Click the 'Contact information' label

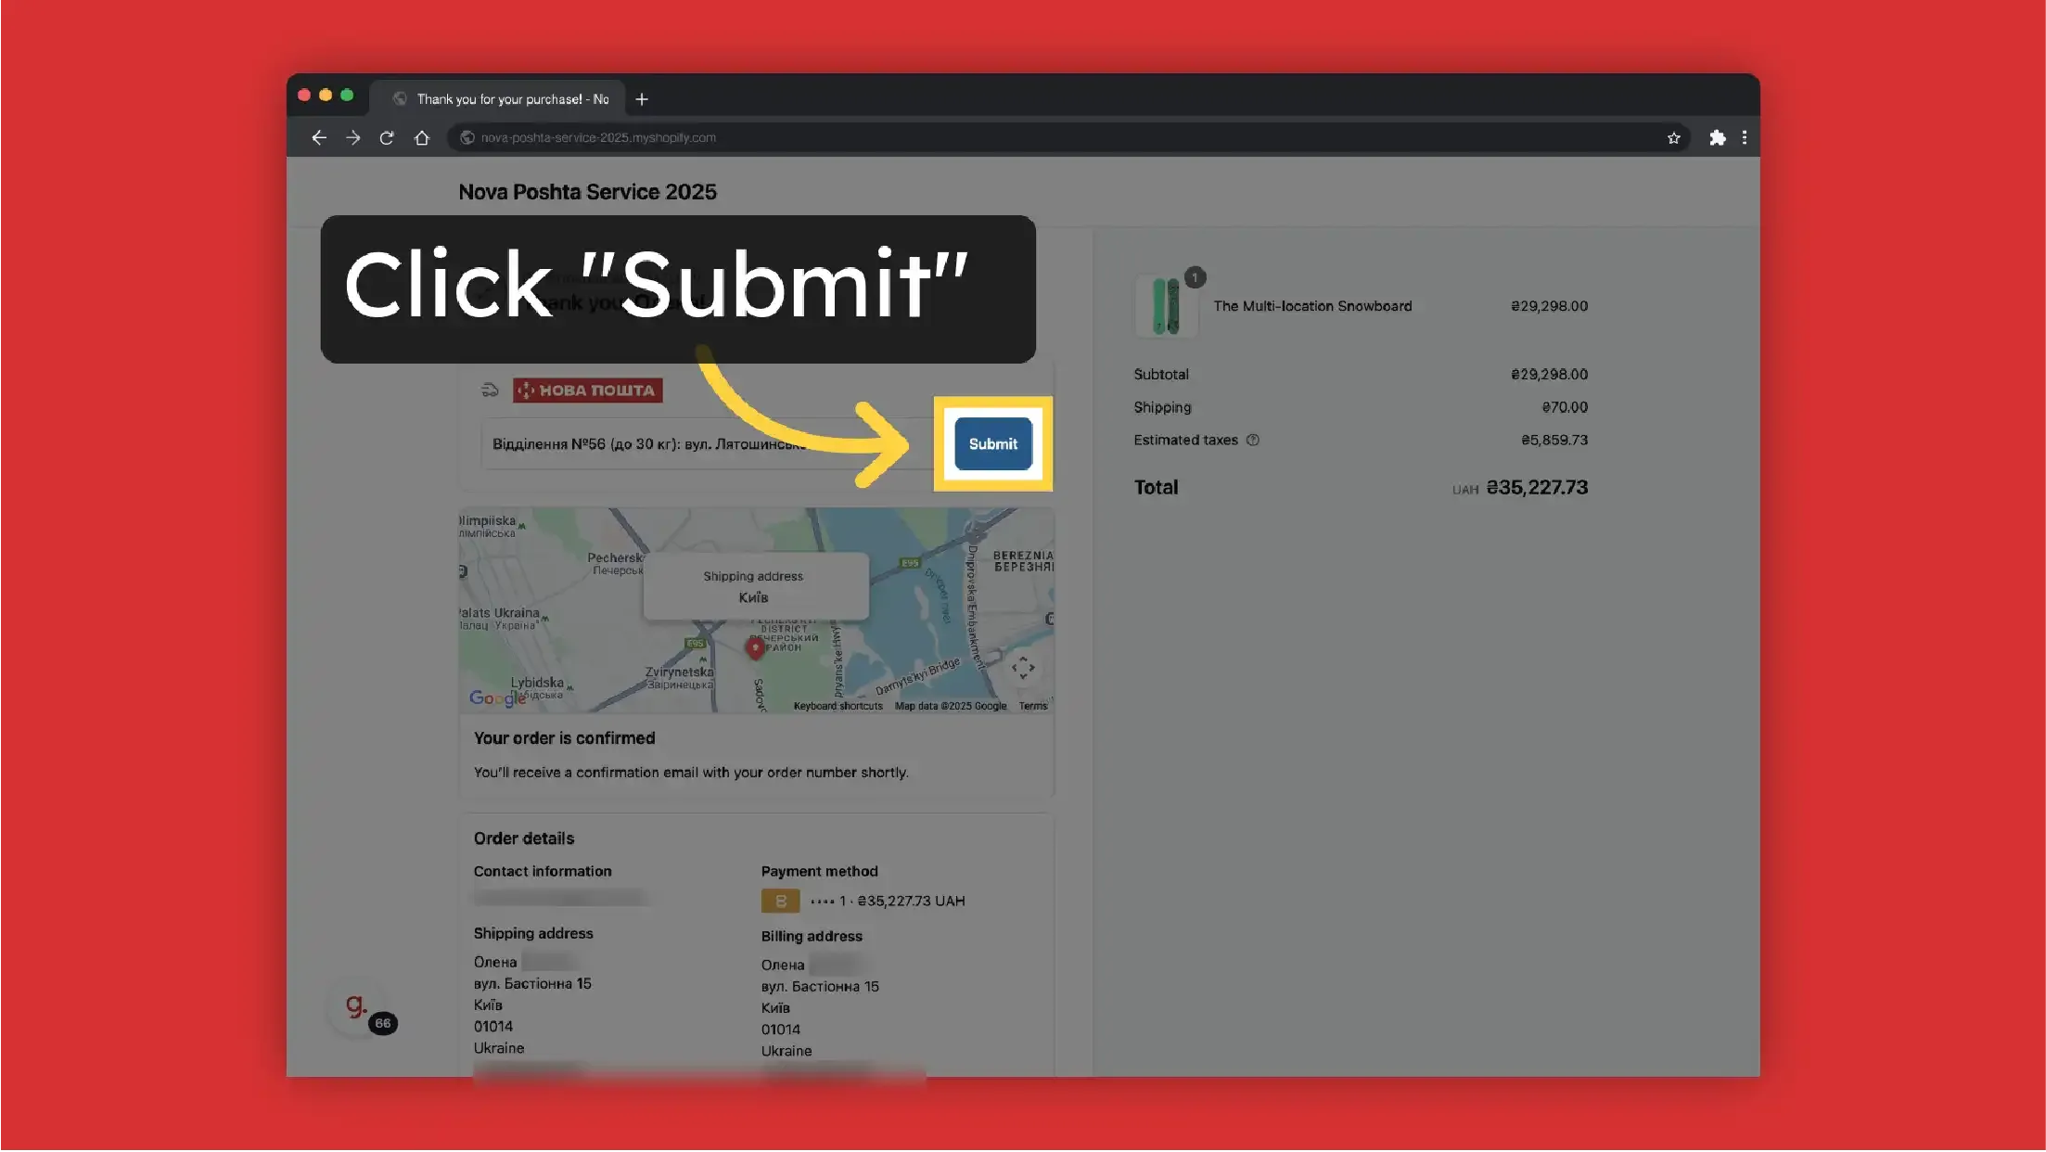543,871
